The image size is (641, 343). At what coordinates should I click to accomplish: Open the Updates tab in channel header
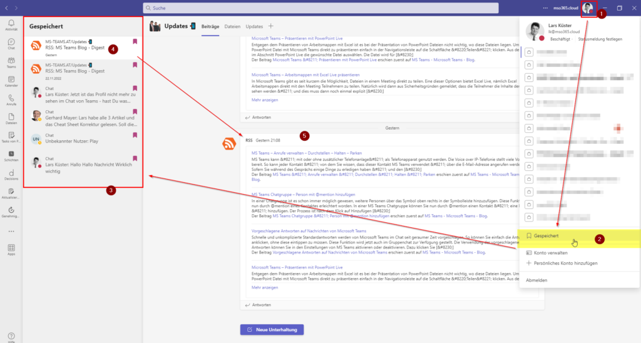click(254, 26)
